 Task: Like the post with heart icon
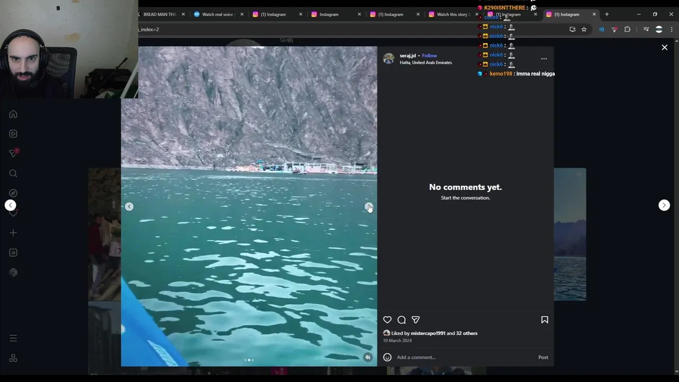387,320
